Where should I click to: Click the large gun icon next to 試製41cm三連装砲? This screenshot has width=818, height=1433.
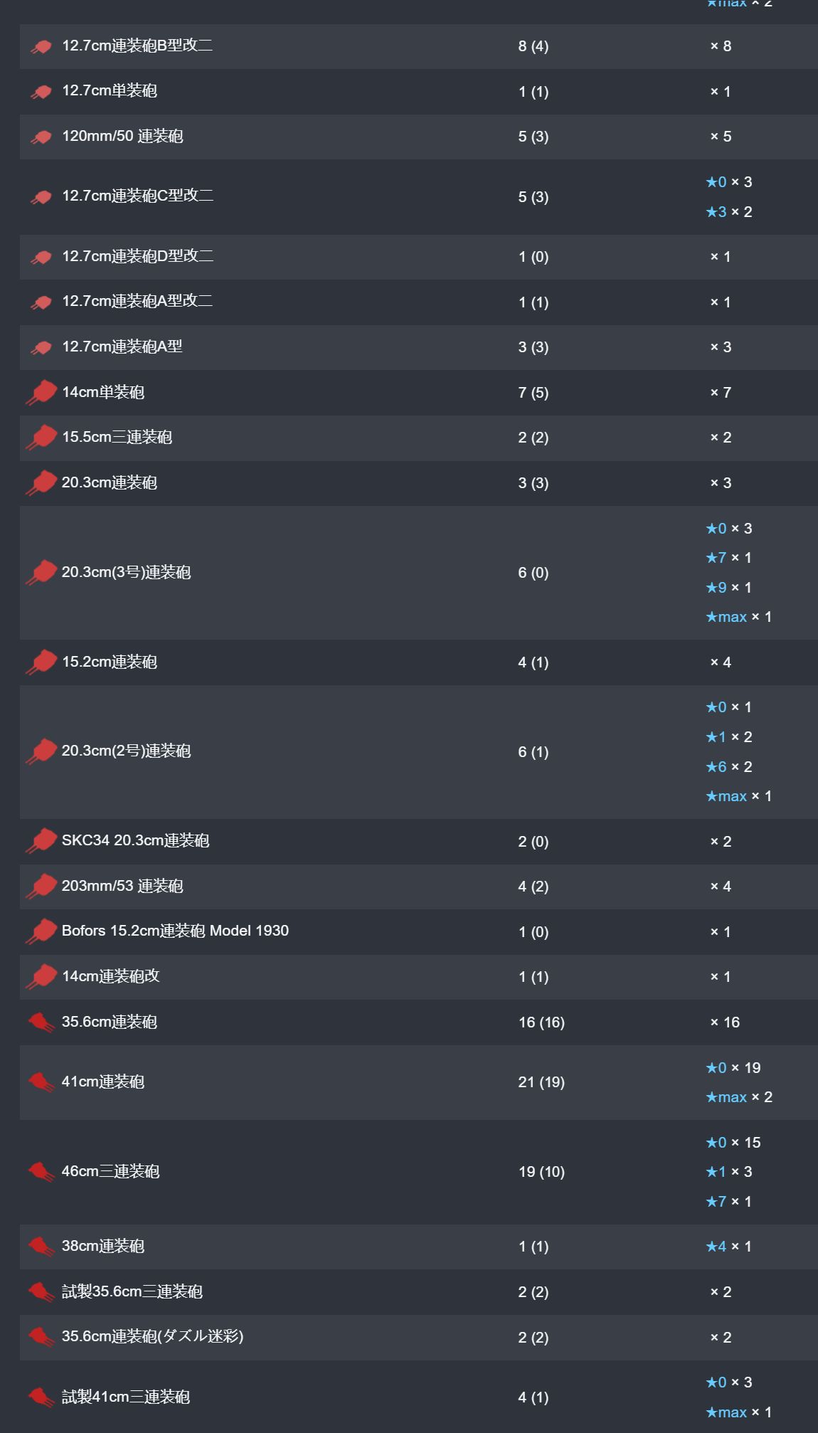(41, 1397)
